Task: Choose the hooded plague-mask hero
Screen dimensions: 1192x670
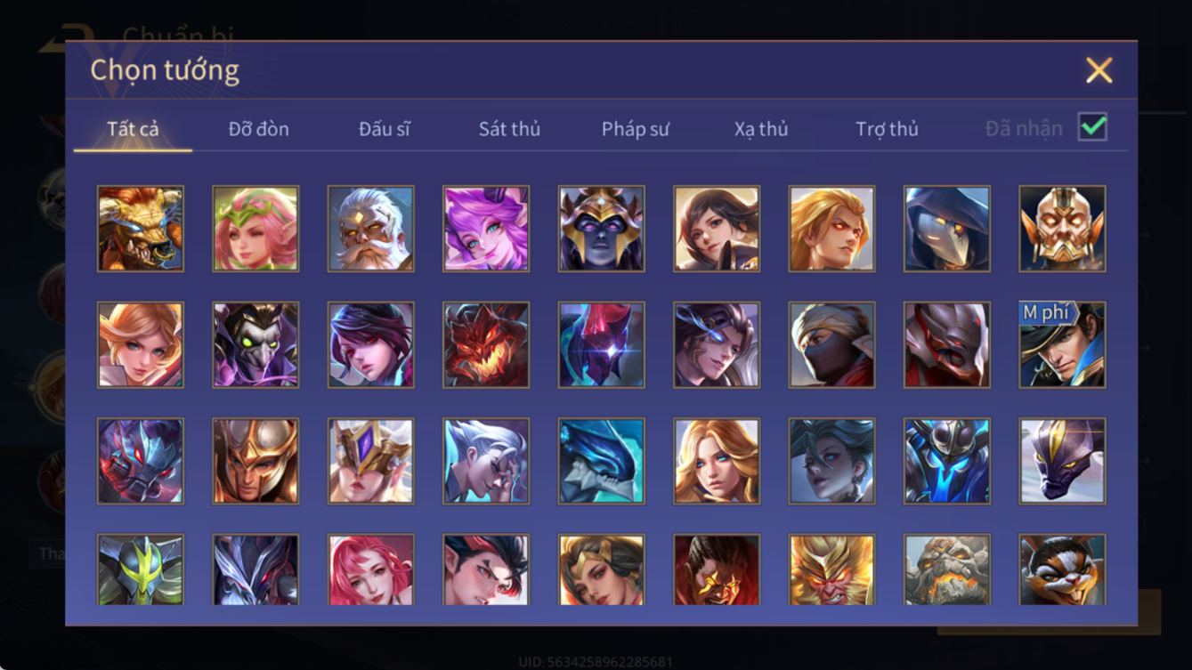Action: (947, 229)
